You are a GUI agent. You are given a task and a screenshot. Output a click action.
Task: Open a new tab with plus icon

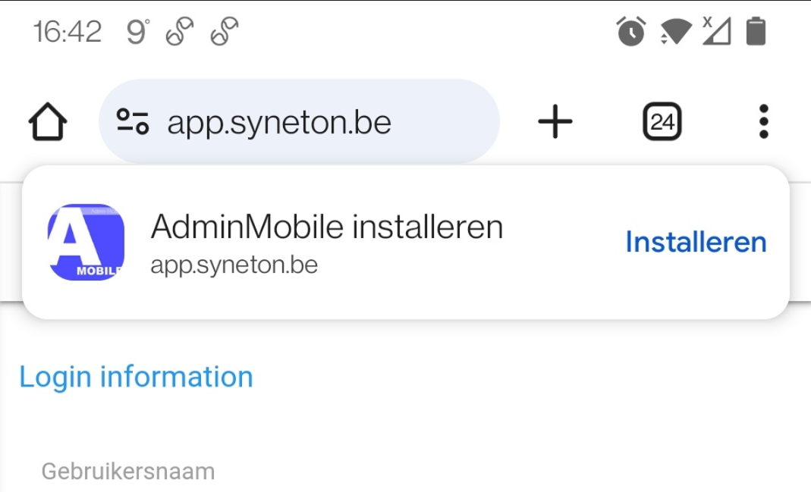[555, 122]
